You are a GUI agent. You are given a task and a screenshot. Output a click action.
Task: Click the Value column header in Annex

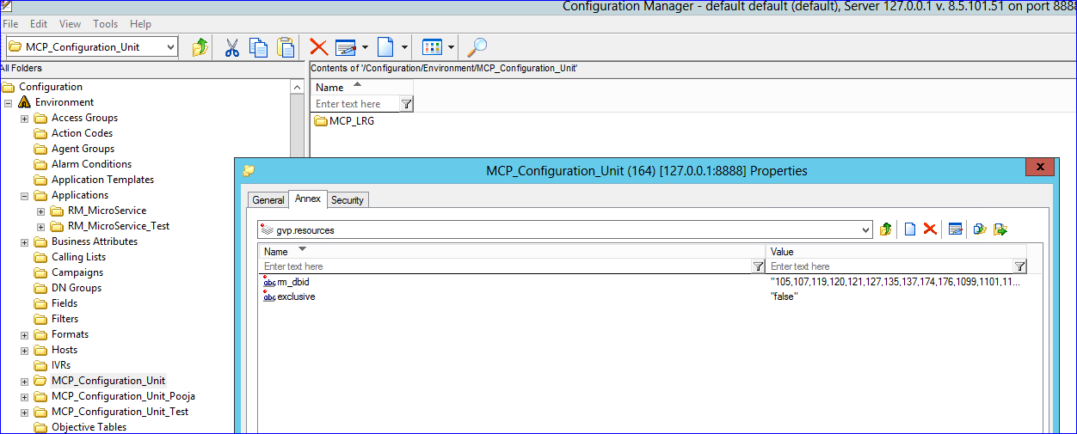pyautogui.click(x=897, y=251)
